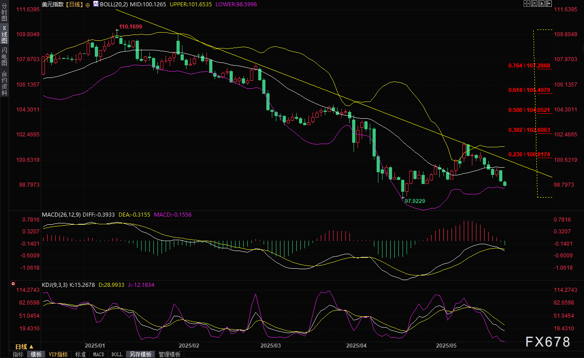Apply the MACD template
The width and height of the screenshot is (584, 358).
[98, 354]
